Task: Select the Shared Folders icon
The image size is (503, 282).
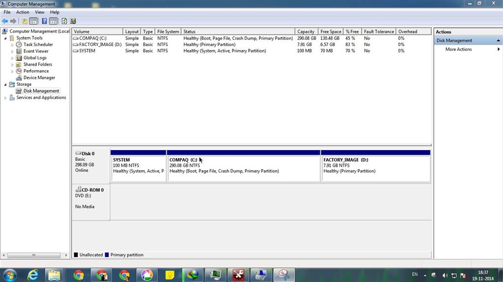Action: 19,64
